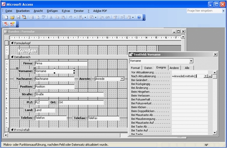Click in the Beim Klicken property field

tap(190, 107)
